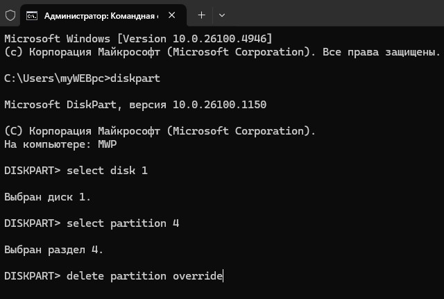Click the select partition 4 command
Viewport: 444px width, 299px height.
[x=123, y=223]
